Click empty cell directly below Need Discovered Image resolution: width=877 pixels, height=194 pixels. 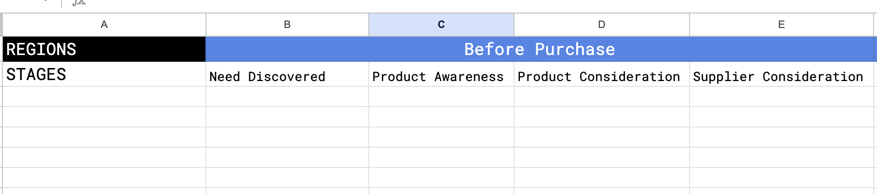point(287,97)
